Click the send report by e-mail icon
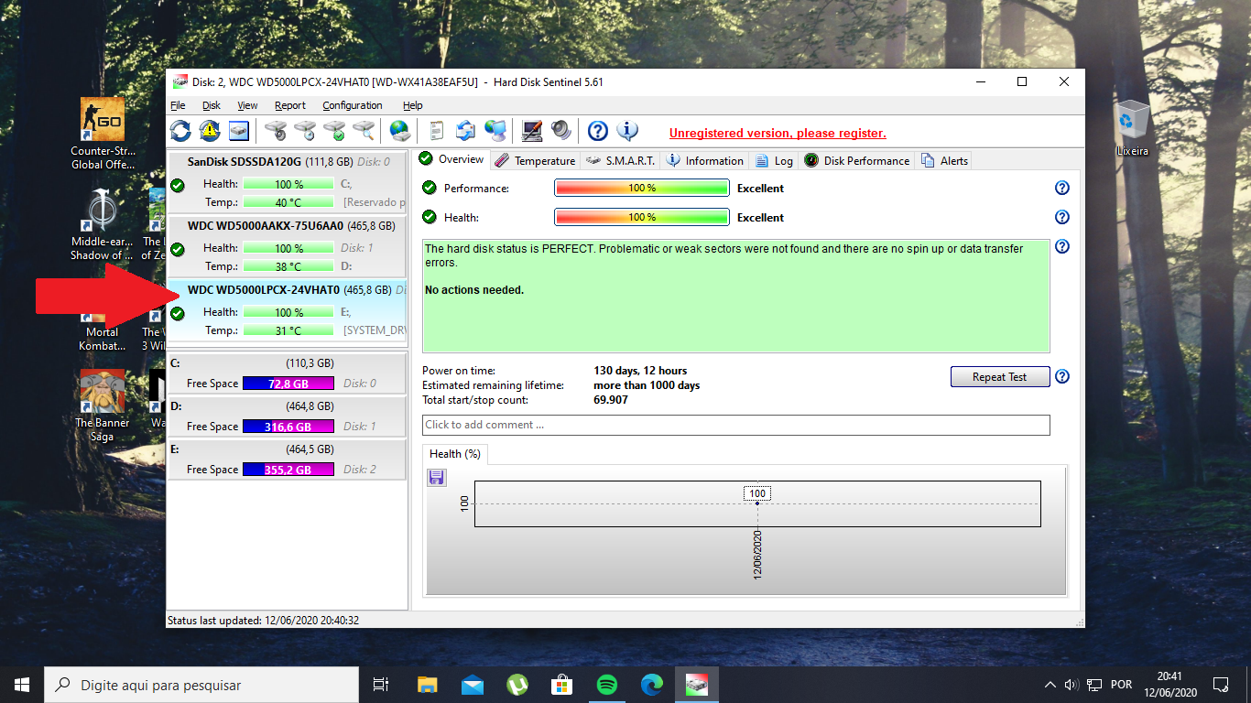Screen dimensions: 1251x703 coord(466,131)
